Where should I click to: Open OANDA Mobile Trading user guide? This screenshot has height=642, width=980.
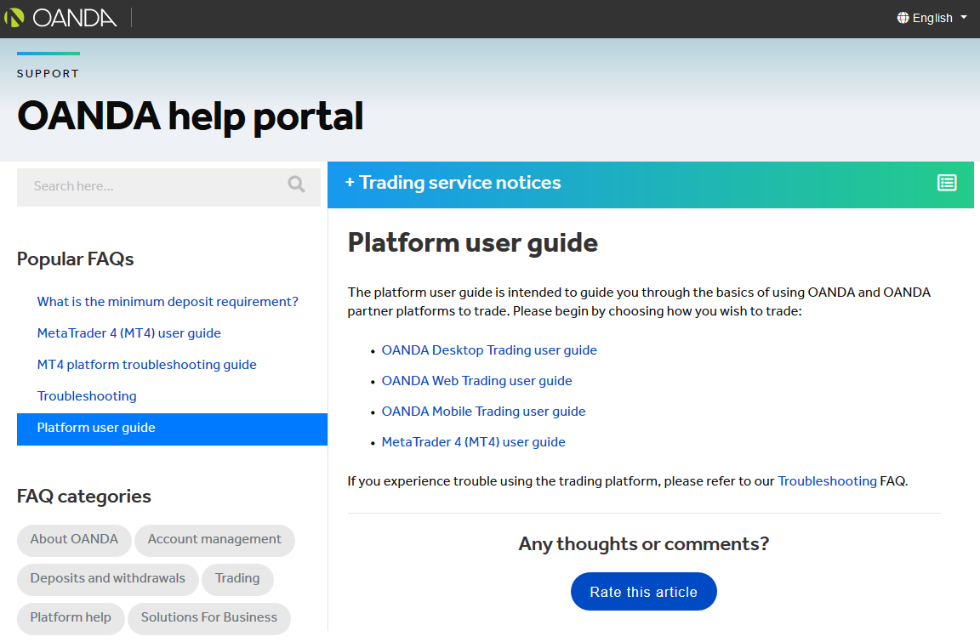pos(484,412)
